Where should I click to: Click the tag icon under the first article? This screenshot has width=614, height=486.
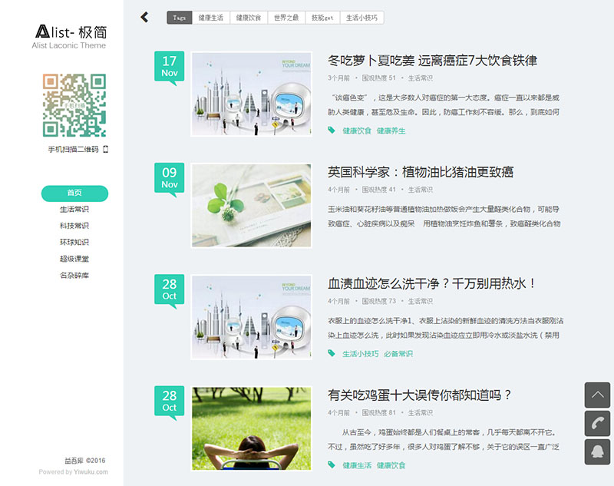click(332, 131)
